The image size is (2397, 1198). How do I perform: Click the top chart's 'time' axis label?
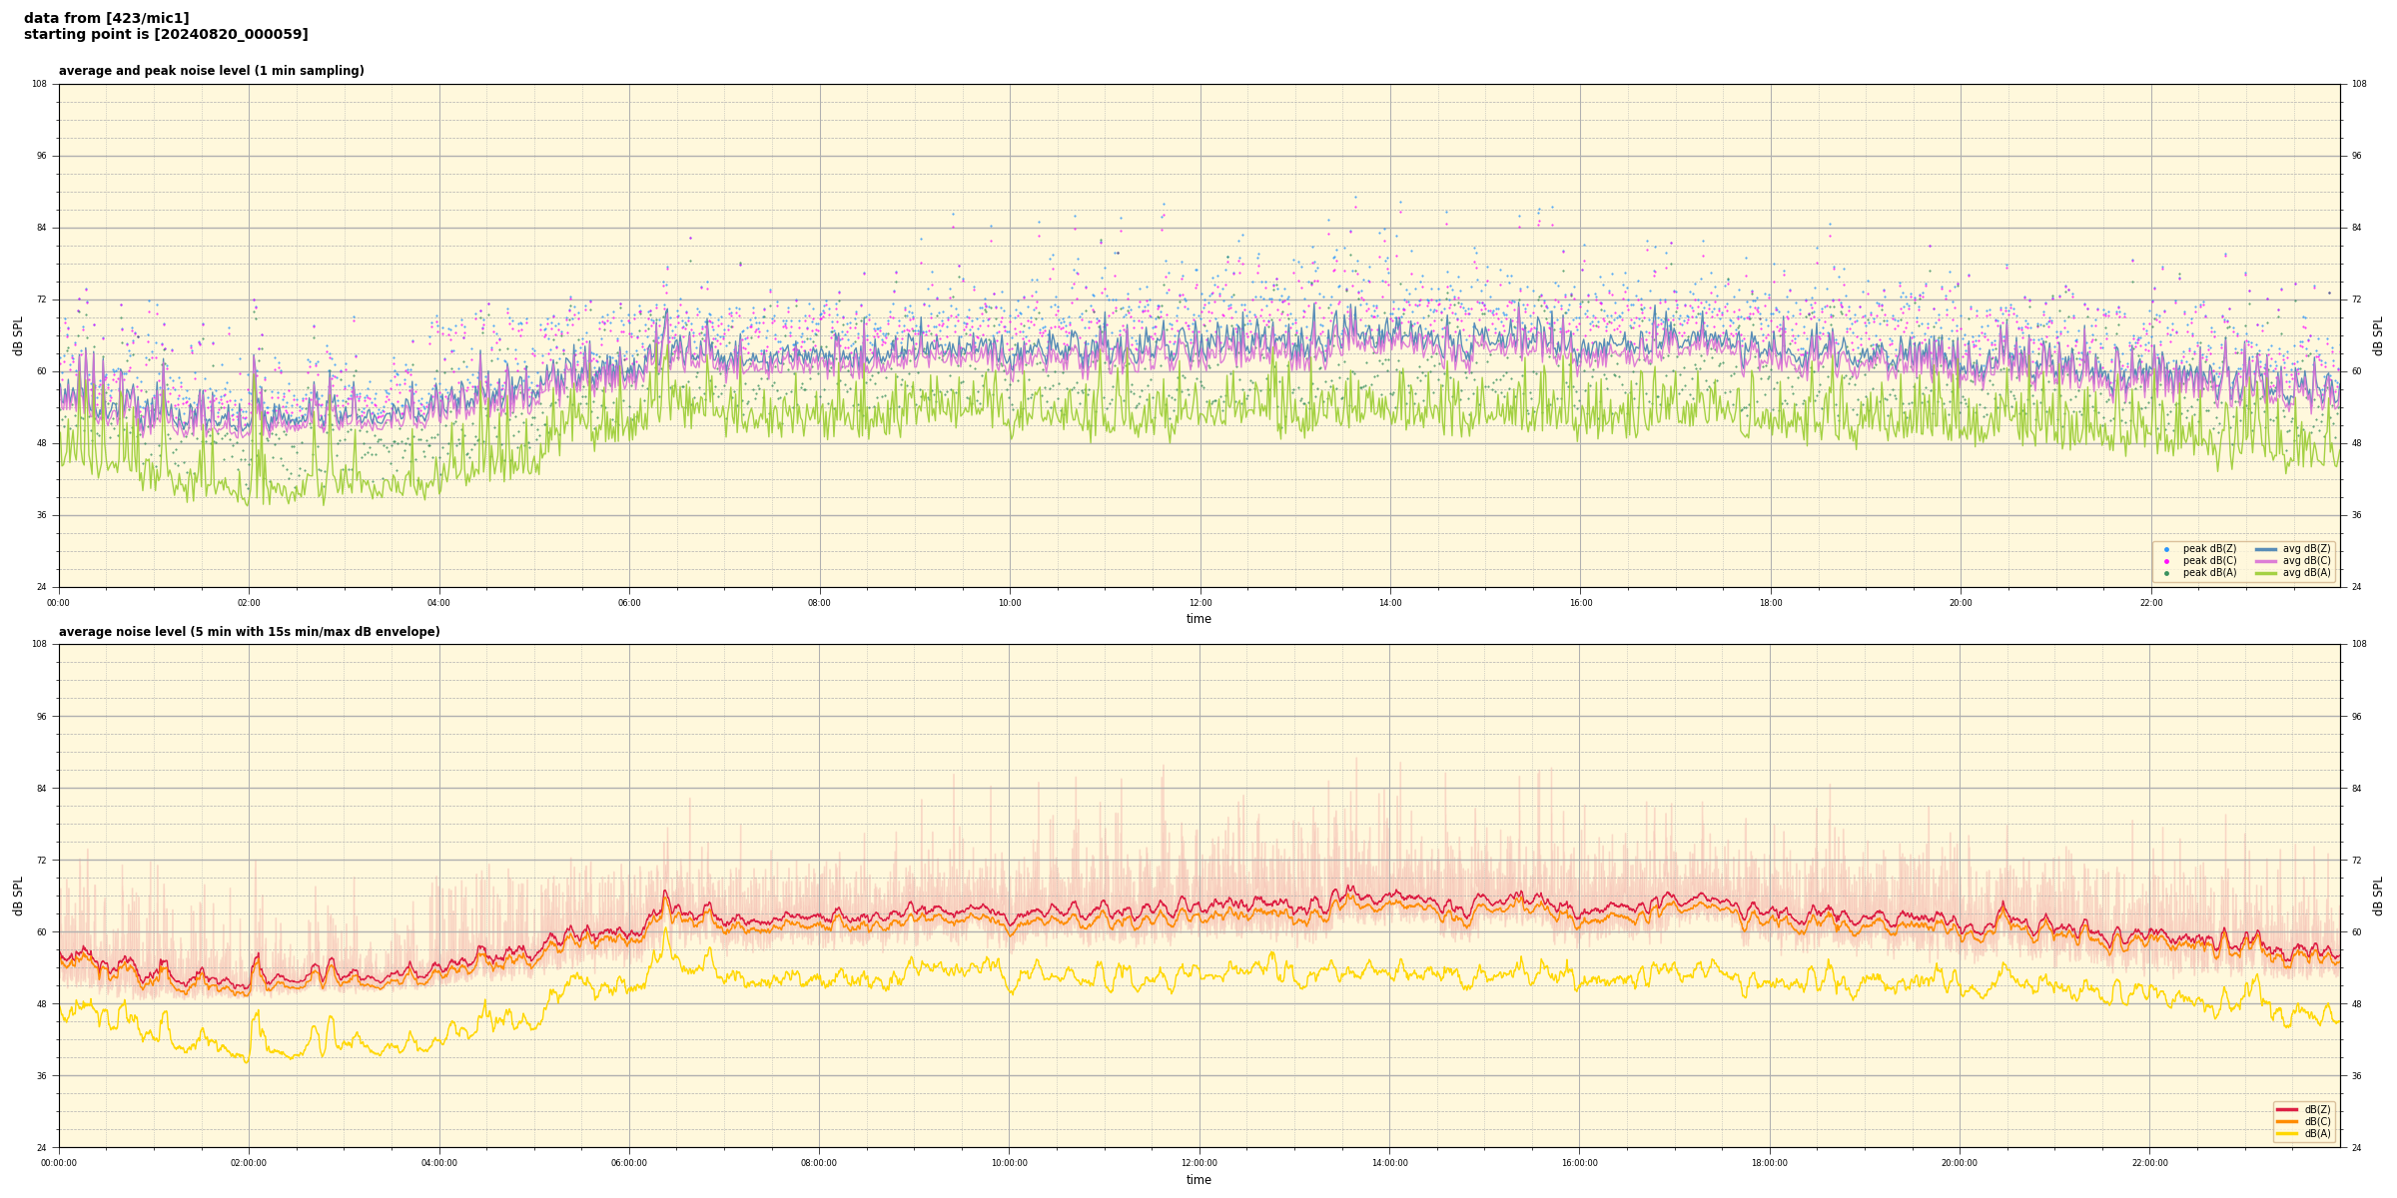pos(1198,619)
